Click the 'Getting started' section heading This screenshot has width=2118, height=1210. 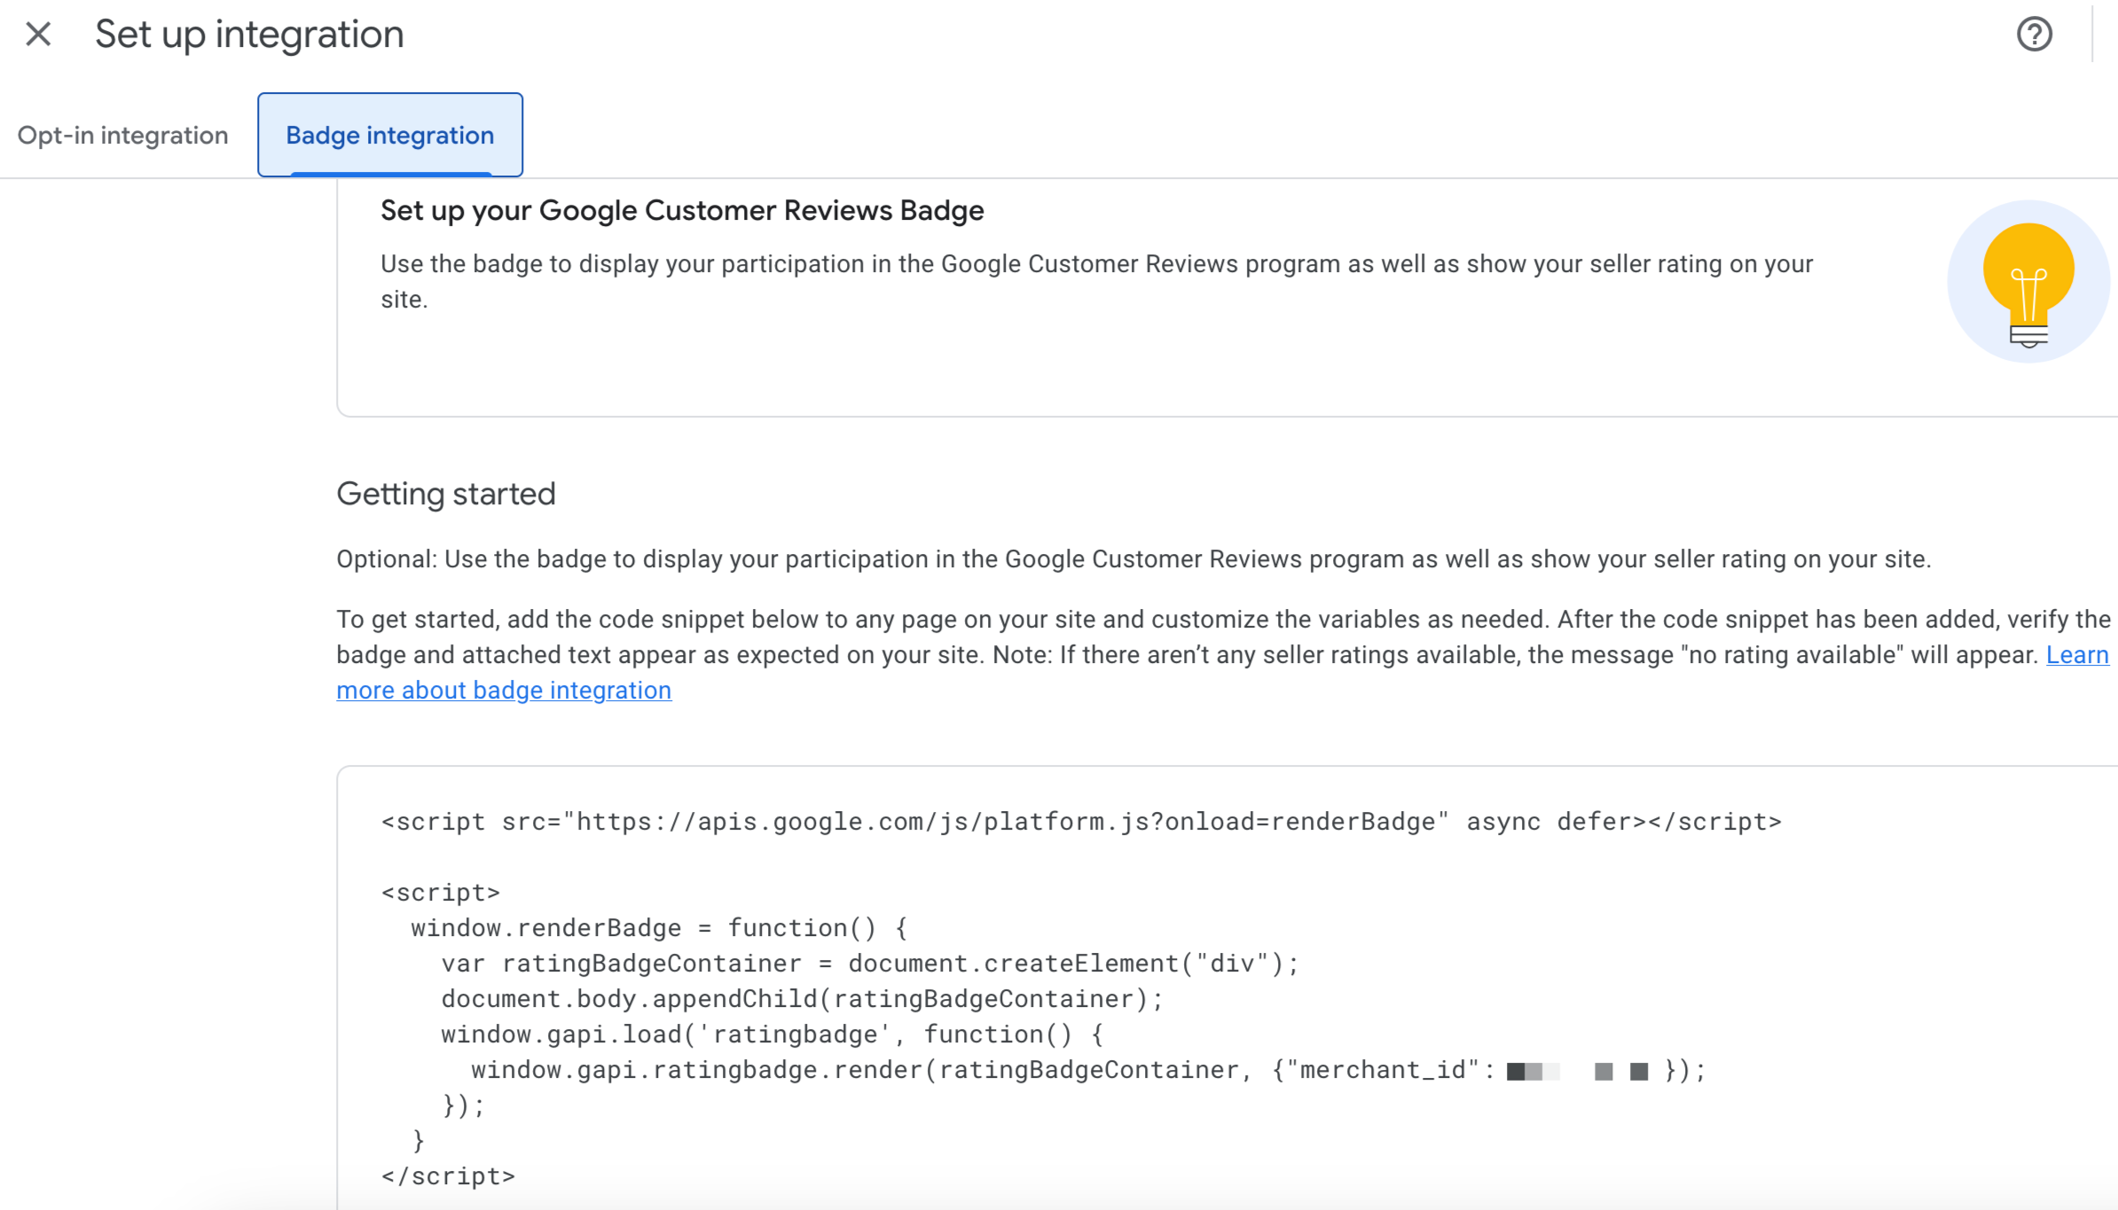(446, 494)
